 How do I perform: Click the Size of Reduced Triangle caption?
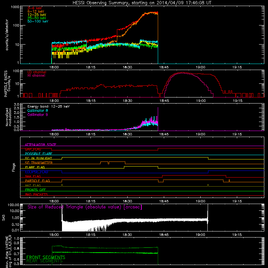coord(85,207)
